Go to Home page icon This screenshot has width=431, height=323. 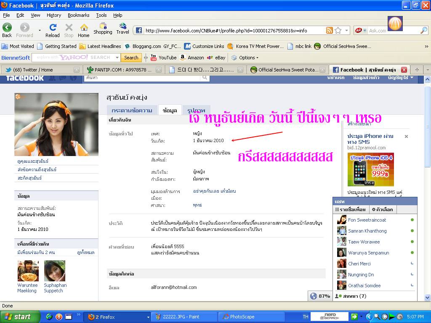point(84,27)
